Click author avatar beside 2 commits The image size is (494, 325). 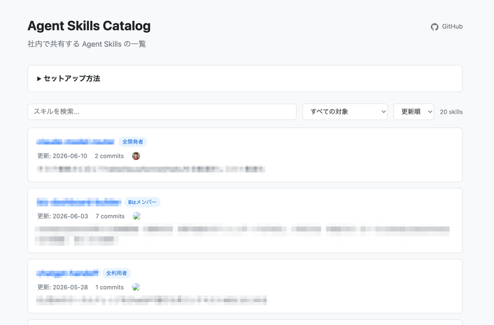136,156
